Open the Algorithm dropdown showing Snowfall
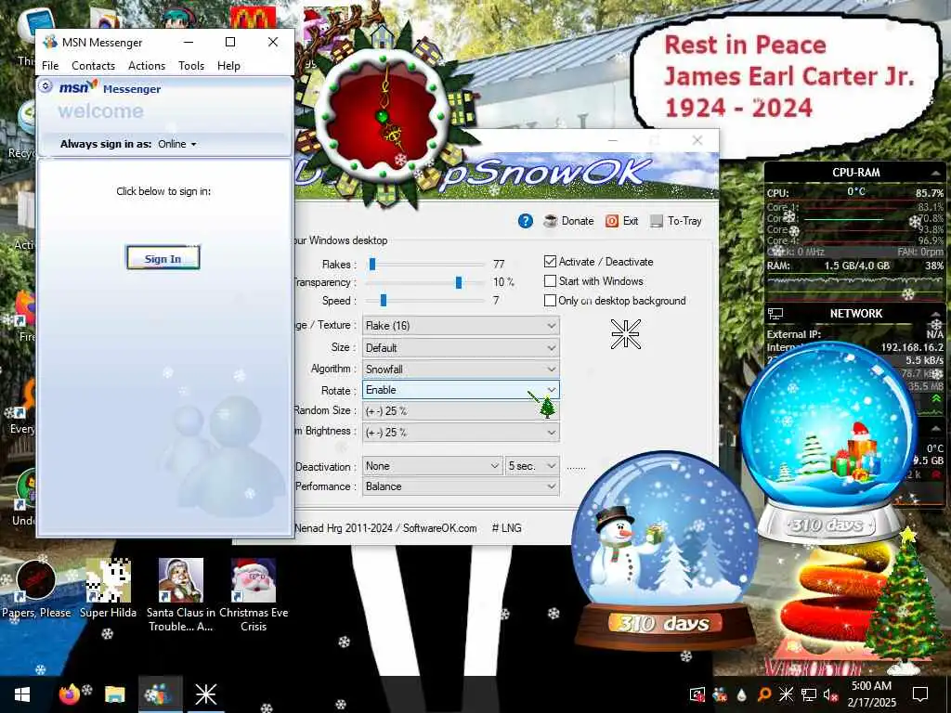 pos(461,369)
